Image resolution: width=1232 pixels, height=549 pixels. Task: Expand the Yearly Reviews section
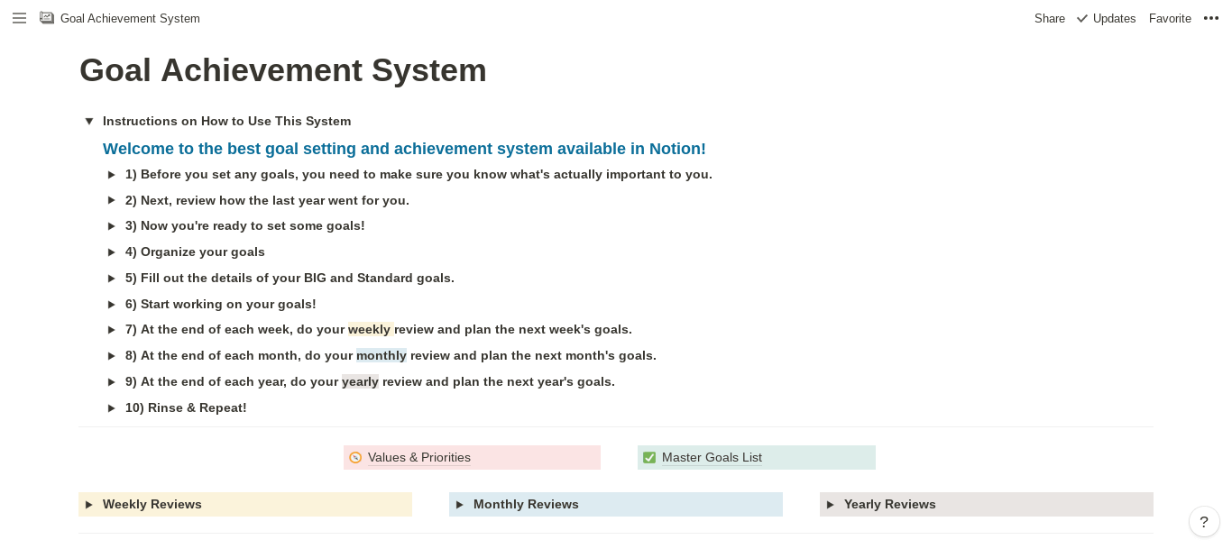click(831, 505)
